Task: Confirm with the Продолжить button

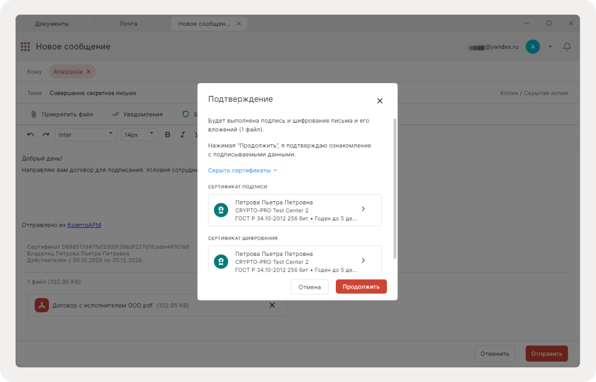Action: [x=361, y=287]
